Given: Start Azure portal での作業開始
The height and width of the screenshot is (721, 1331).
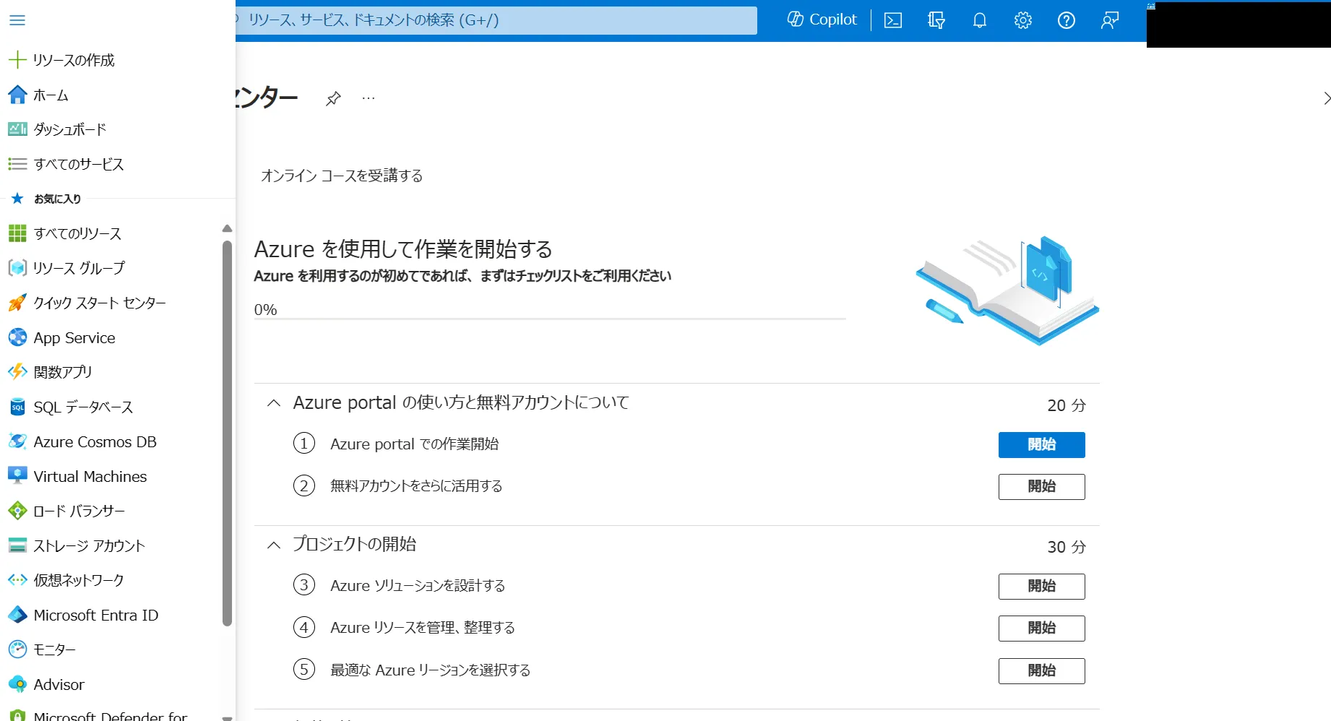Looking at the screenshot, I should coord(1042,445).
